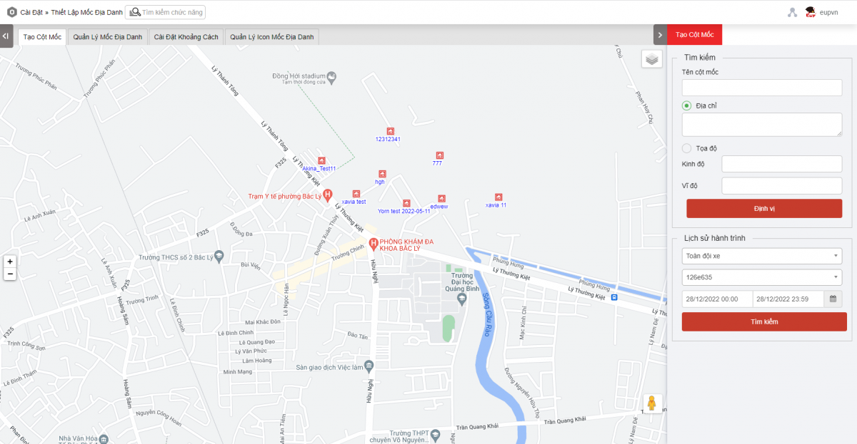This screenshot has width=857, height=444.
Task: Select the Tọa độ radio option
Action: coord(686,148)
